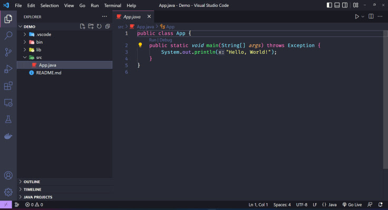Screen dimensions: 388x210
Task: Click Ln 1, Col 1 to go to line
Action: point(258,205)
